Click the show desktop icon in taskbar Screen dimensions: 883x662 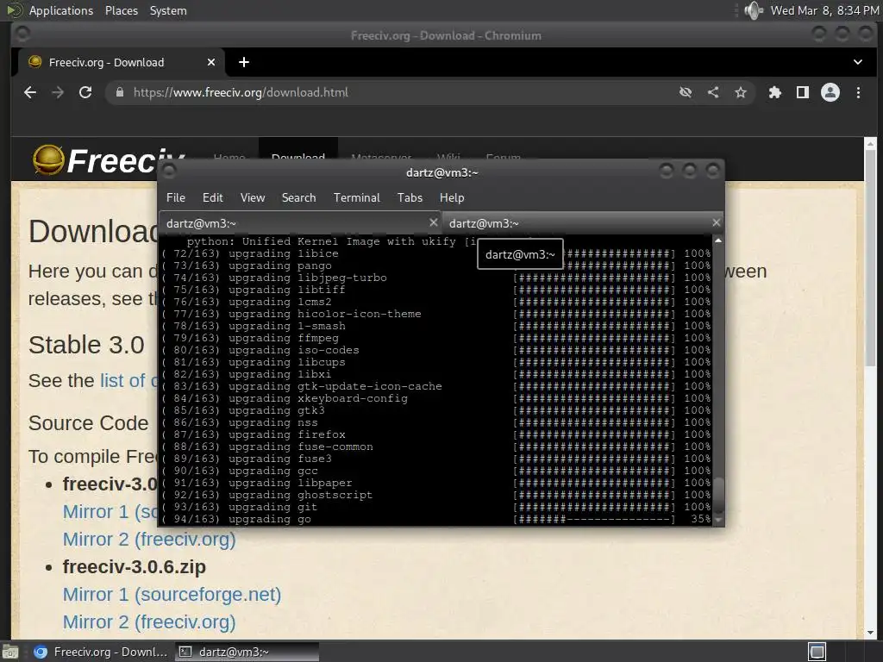coord(10,652)
